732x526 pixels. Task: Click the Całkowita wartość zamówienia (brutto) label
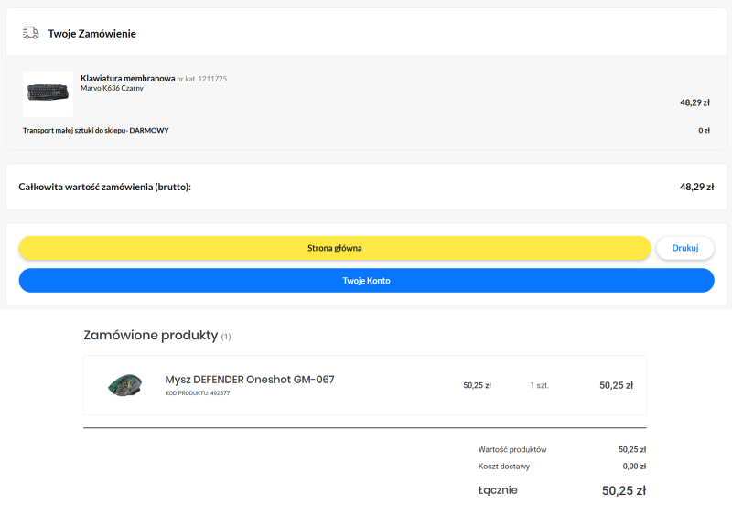click(x=104, y=187)
